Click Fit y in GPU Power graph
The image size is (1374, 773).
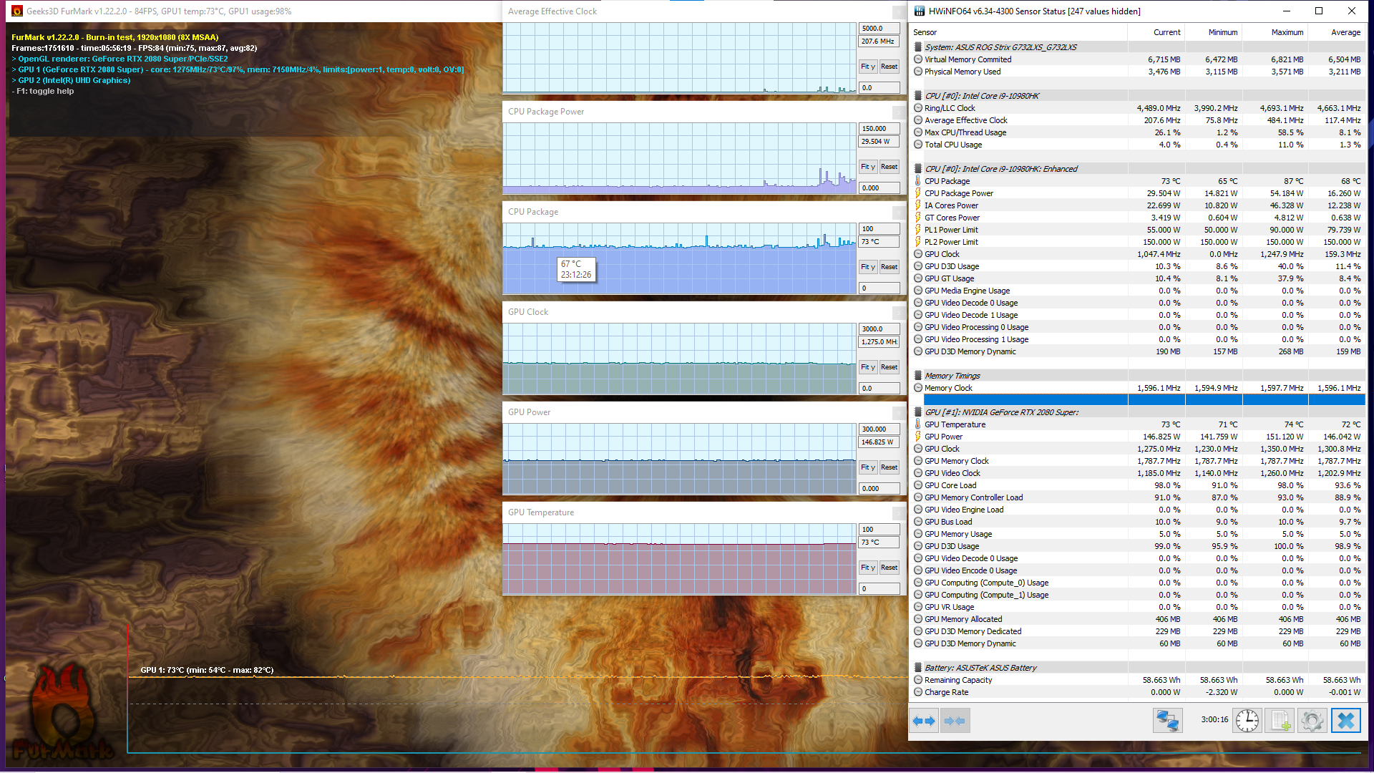(868, 467)
